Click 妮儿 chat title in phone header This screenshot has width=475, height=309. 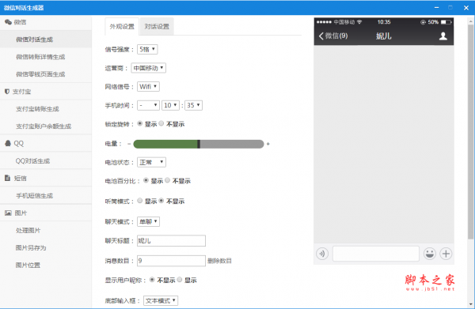[384, 36]
